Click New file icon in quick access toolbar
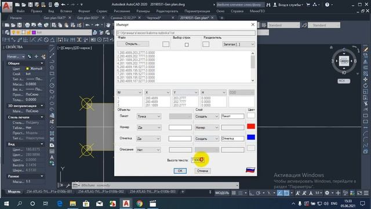 point(17,5)
